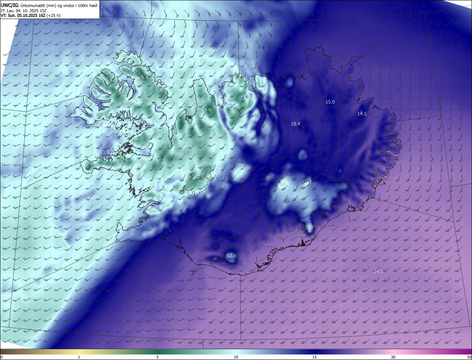
Task: Click the 5.2 value in west Iceland
Action: click(x=162, y=158)
